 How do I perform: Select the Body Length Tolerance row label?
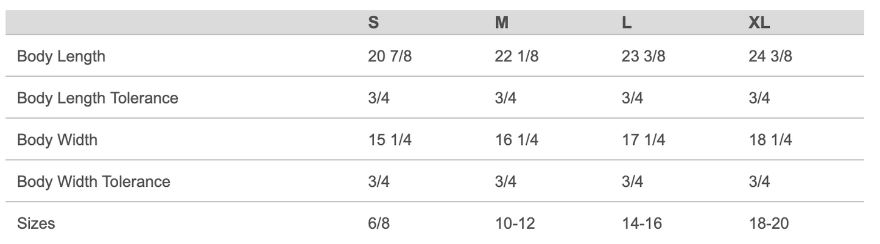[97, 98]
